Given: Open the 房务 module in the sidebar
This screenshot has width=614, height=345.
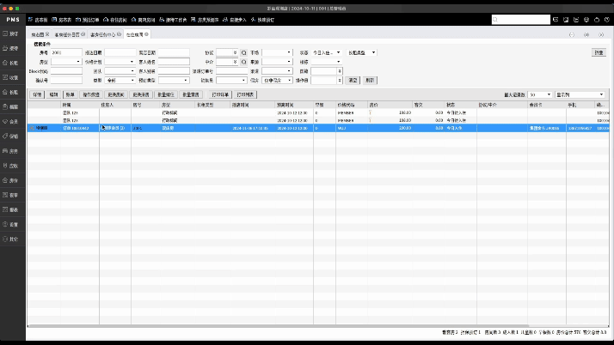Looking at the screenshot, I should click(11, 151).
